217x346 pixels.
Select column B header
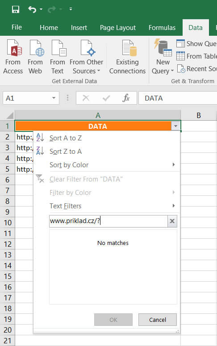199,115
